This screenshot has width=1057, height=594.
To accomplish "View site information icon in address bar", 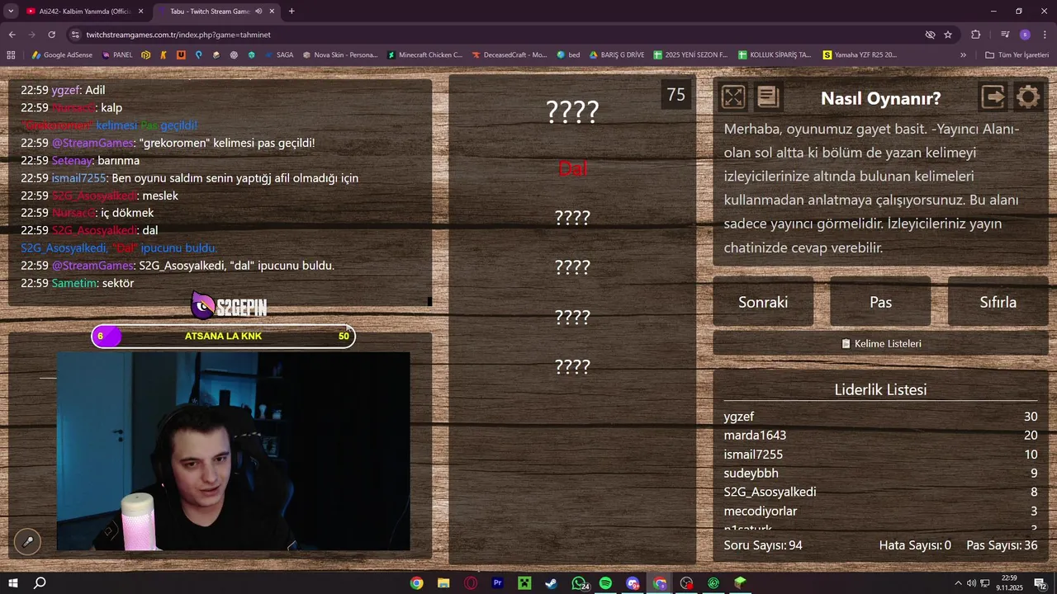I will pos(75,35).
